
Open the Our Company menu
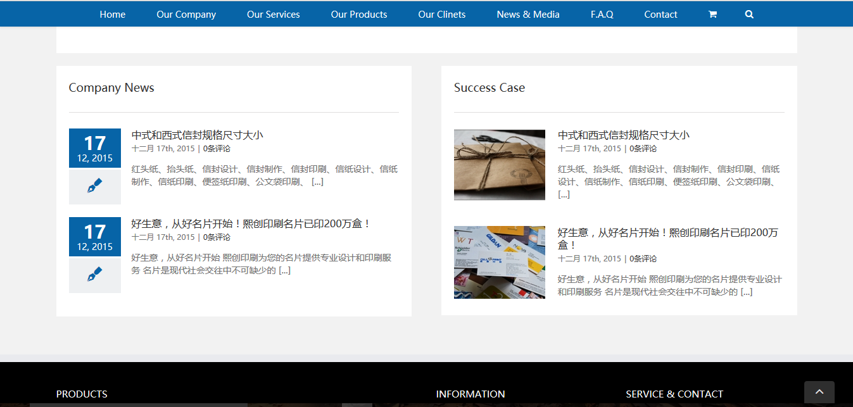(x=186, y=15)
